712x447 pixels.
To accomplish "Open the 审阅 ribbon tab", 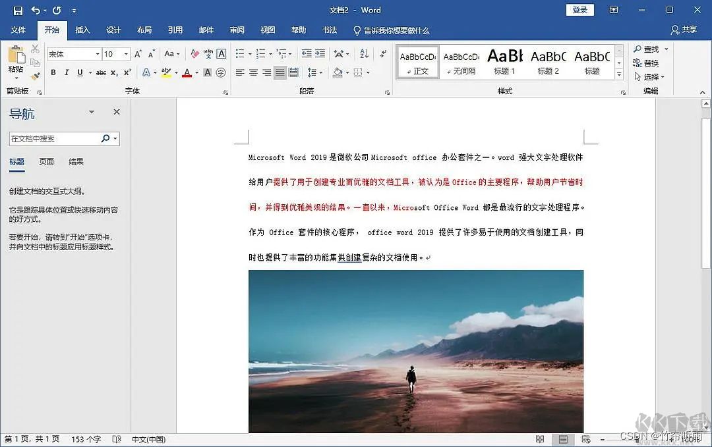I will point(237,30).
